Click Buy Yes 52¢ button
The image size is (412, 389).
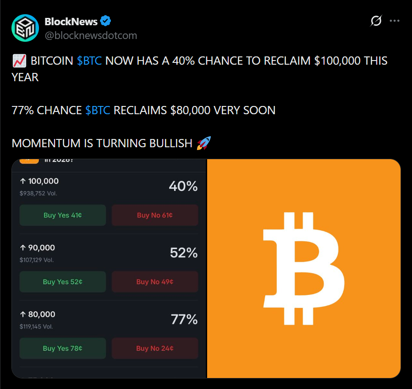tap(63, 282)
